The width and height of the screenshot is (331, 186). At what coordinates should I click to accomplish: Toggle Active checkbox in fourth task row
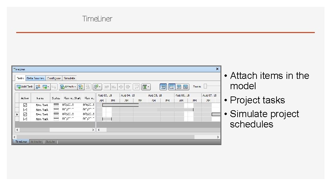[x=25, y=119]
